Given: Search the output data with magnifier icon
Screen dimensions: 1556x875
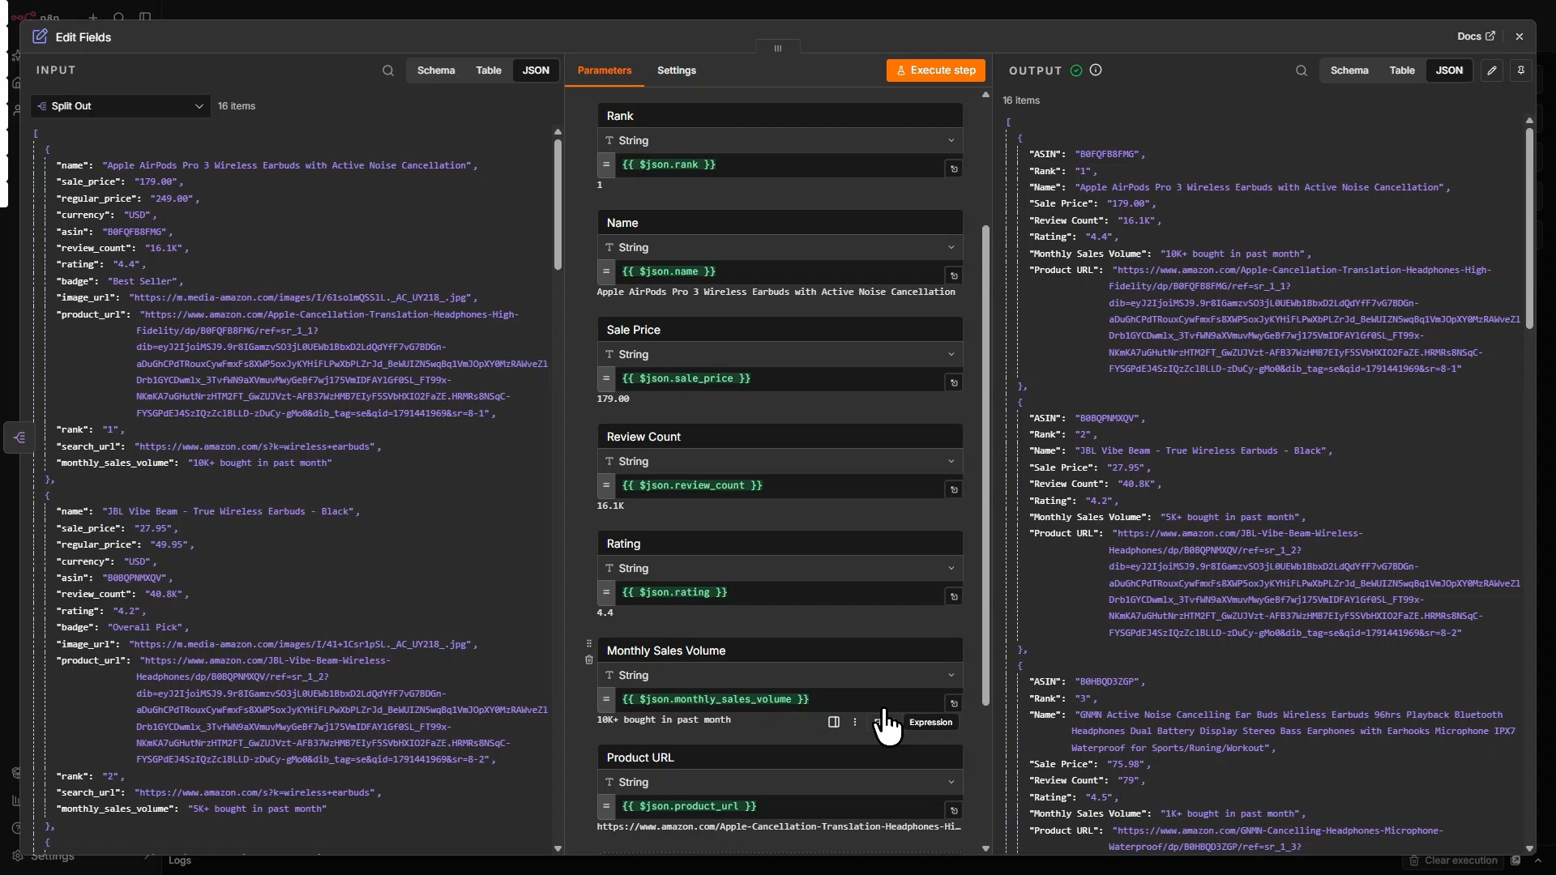Looking at the screenshot, I should [1302, 70].
